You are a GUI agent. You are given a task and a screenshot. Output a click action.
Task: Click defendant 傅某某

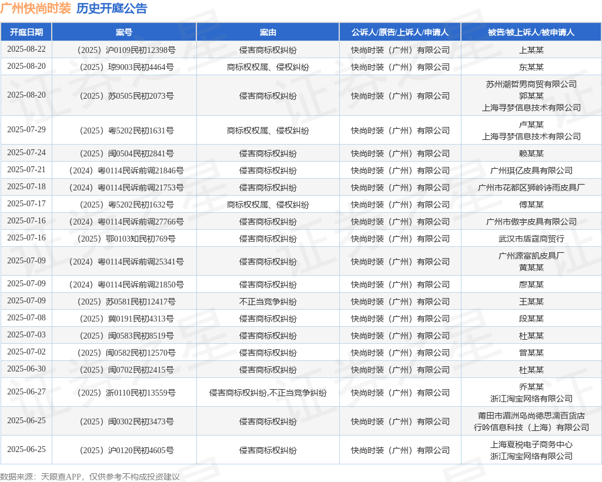pyautogui.click(x=531, y=205)
